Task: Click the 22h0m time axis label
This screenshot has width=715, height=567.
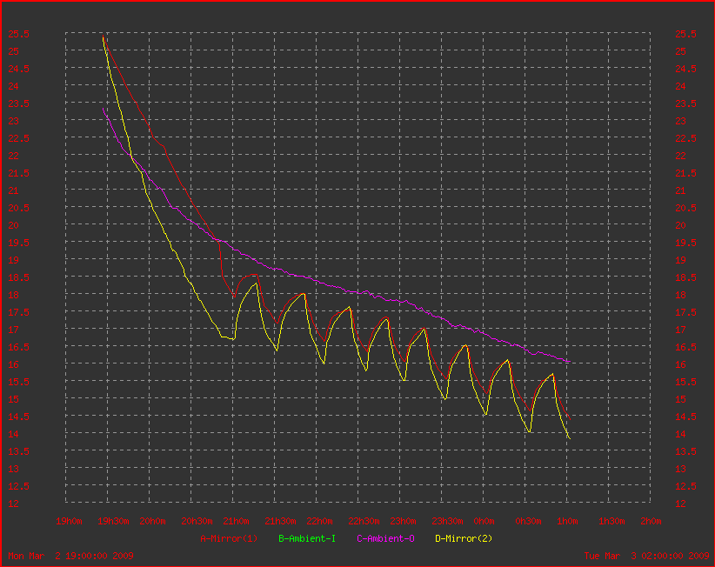Action: pos(319,521)
